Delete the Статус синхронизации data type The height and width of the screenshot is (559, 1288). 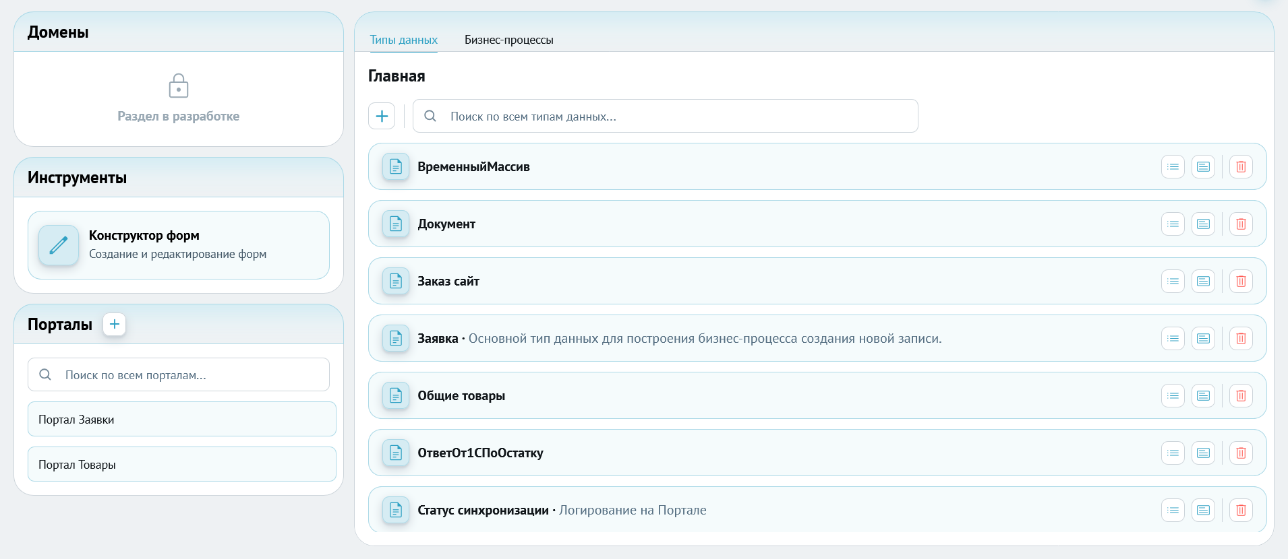tap(1241, 510)
